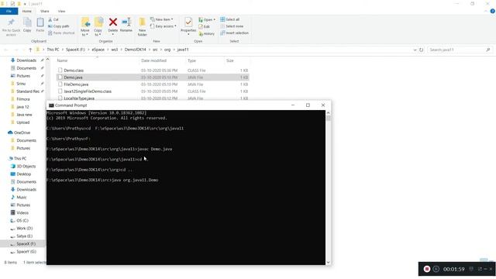
Task: Select Cut in Clipboard group
Action: pos(53,19)
